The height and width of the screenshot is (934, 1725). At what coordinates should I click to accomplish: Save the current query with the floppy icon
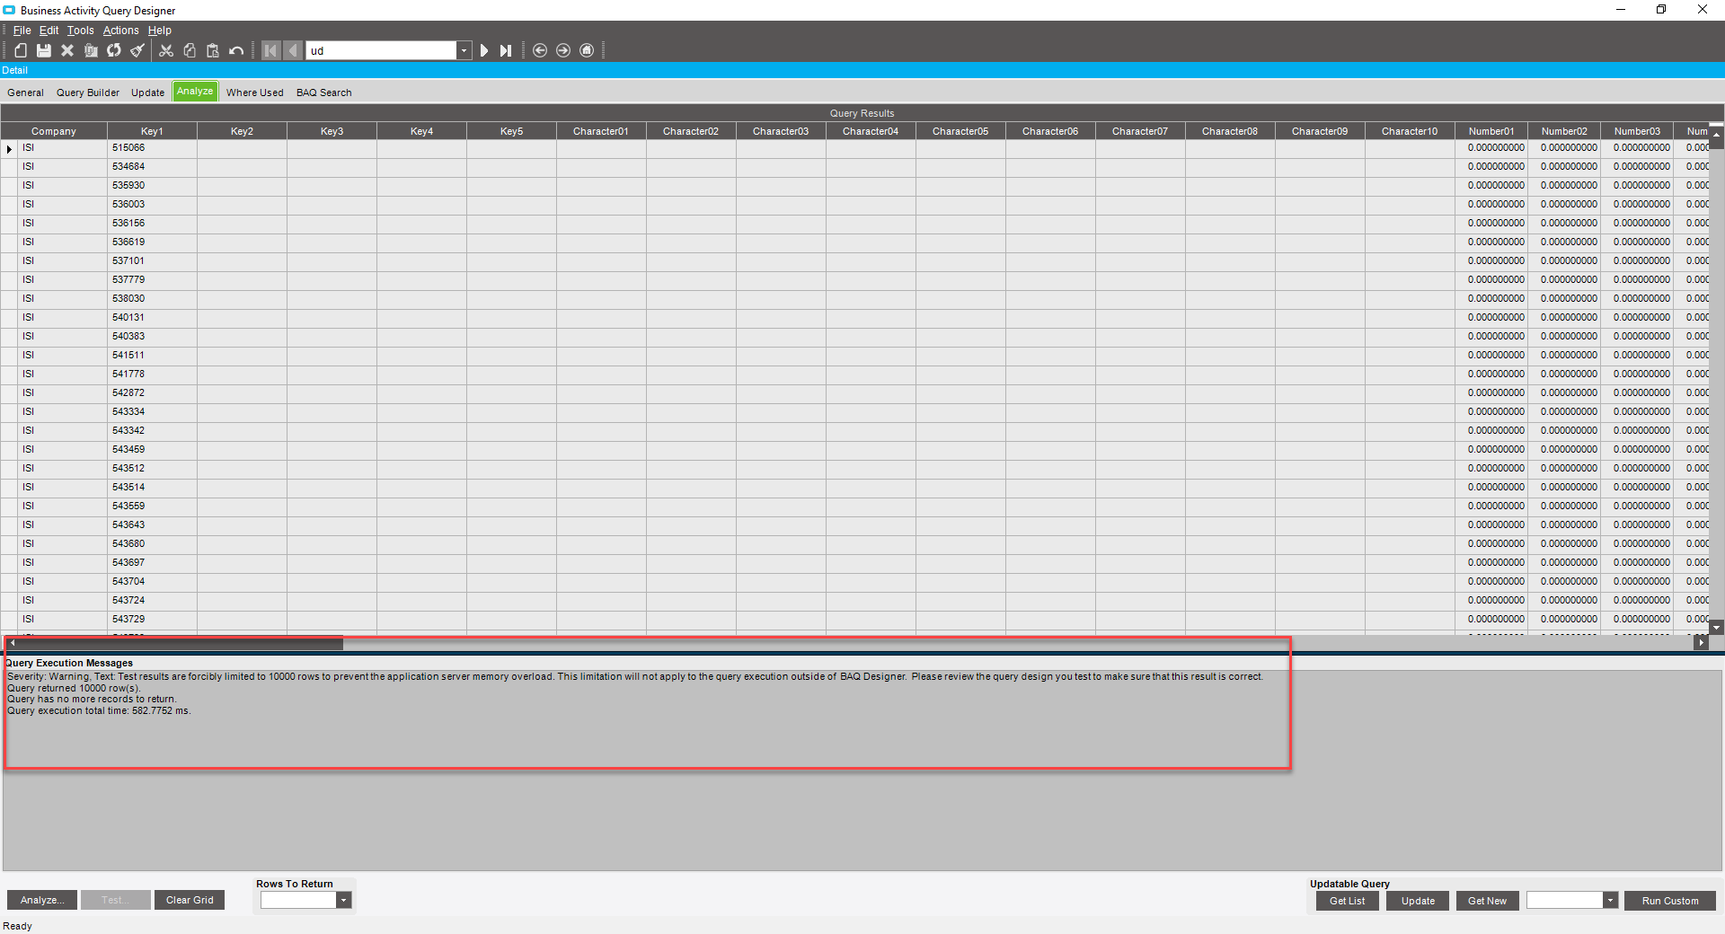coord(43,50)
